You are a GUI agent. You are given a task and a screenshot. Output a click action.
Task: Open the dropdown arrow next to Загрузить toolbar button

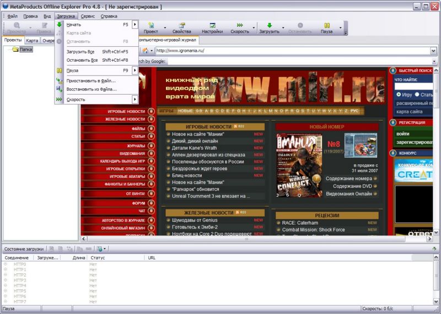point(283,28)
